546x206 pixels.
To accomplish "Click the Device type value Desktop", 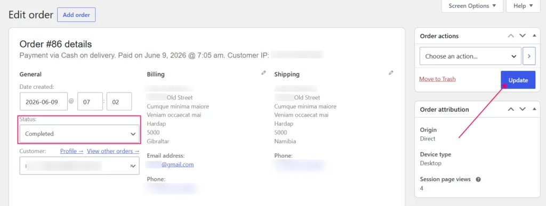I will pyautogui.click(x=430, y=163).
